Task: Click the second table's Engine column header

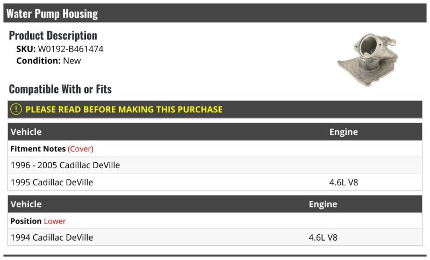Action: (x=323, y=204)
